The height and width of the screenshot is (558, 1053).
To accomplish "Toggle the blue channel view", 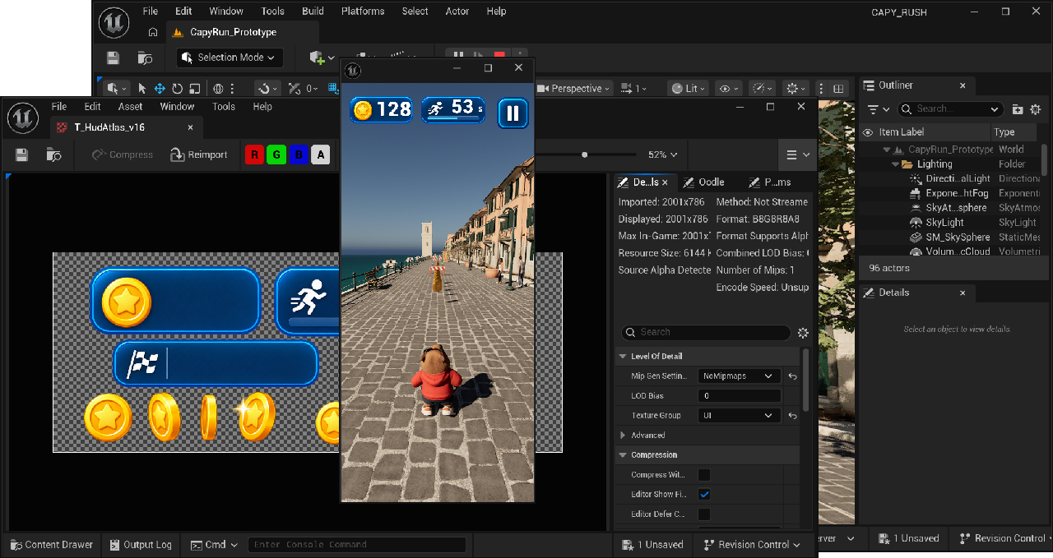I will click(299, 154).
